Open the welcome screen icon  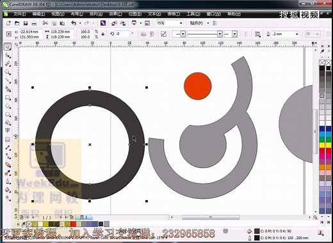(147, 23)
